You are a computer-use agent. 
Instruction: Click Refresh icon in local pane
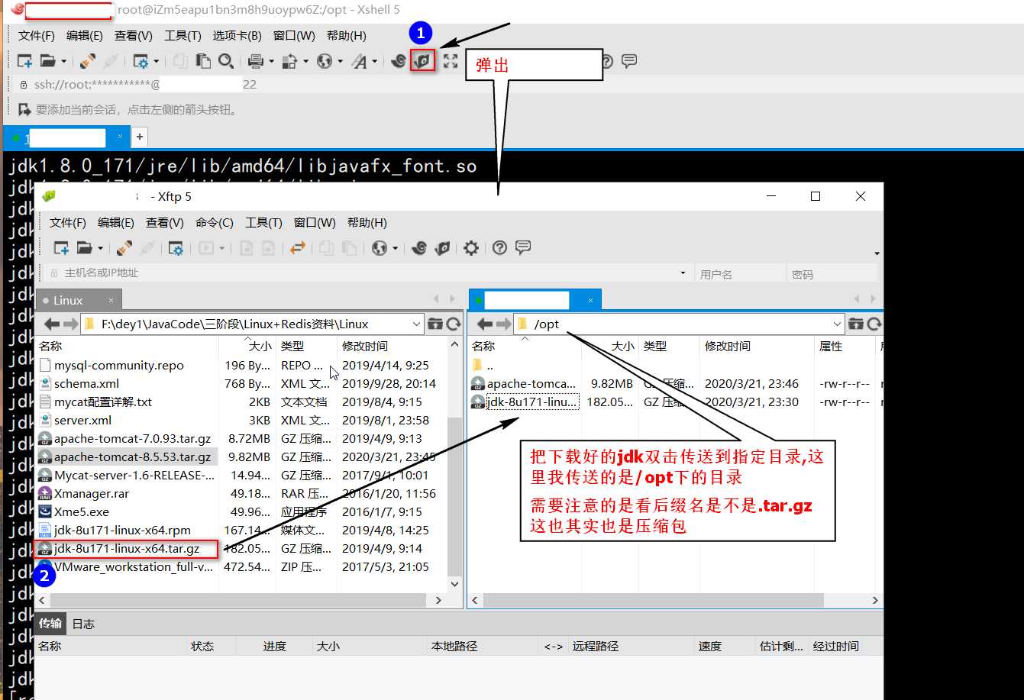click(454, 324)
